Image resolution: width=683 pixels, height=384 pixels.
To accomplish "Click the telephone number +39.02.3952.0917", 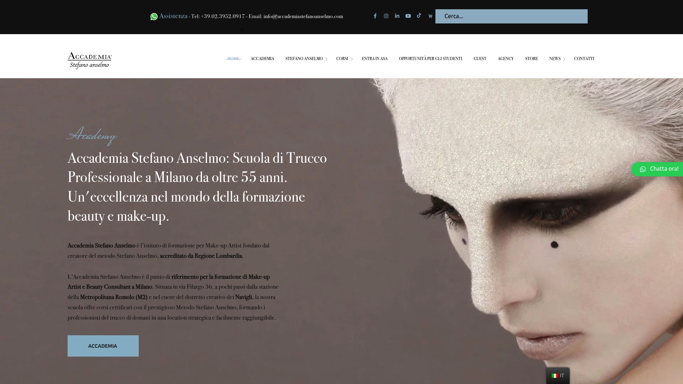I will [223, 16].
